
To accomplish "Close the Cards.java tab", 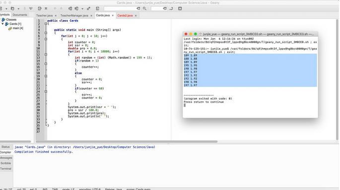I will [x=113, y=15].
